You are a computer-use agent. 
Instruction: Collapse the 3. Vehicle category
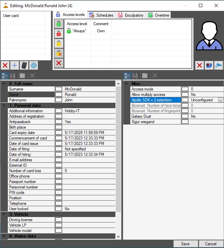tap(4, 214)
